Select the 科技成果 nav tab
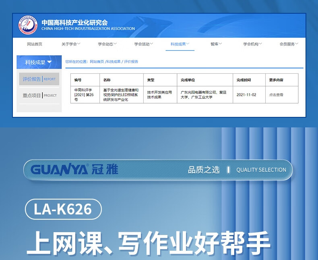The image size is (318, 260). [x=180, y=44]
